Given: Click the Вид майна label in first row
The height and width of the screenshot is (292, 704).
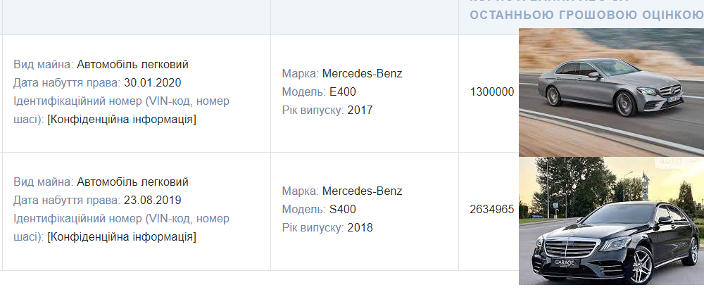Looking at the screenshot, I should 44,65.
